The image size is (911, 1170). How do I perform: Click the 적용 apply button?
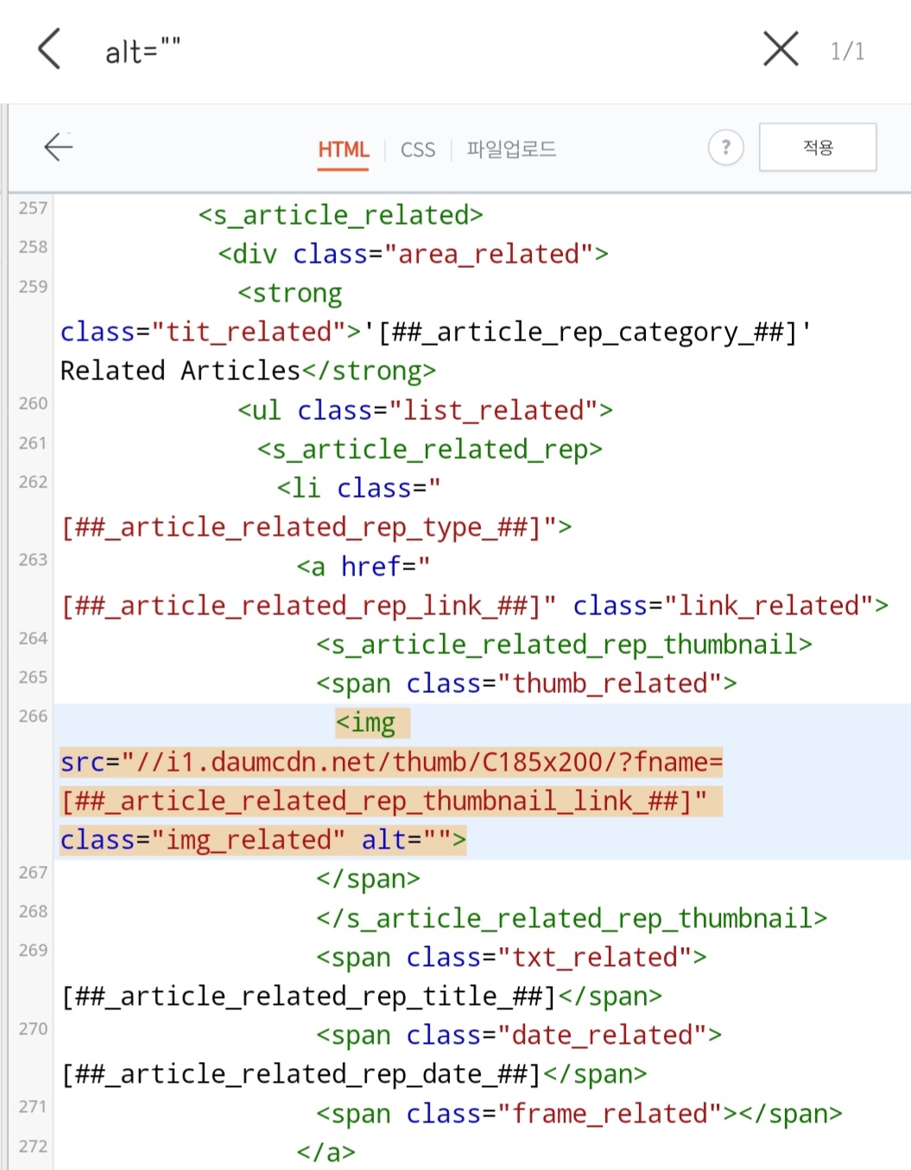pos(818,147)
